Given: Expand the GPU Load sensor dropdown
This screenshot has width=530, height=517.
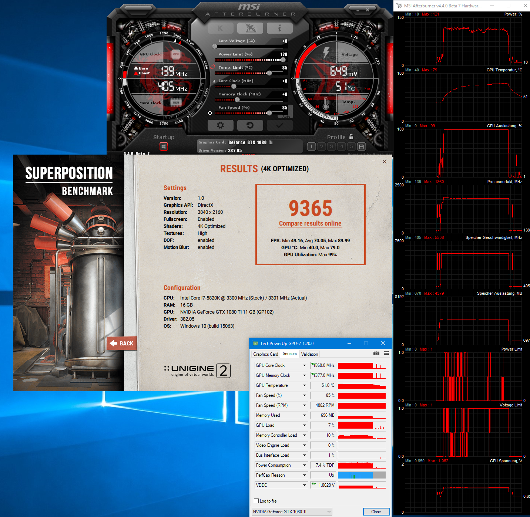Looking at the screenshot, I should click(x=305, y=425).
